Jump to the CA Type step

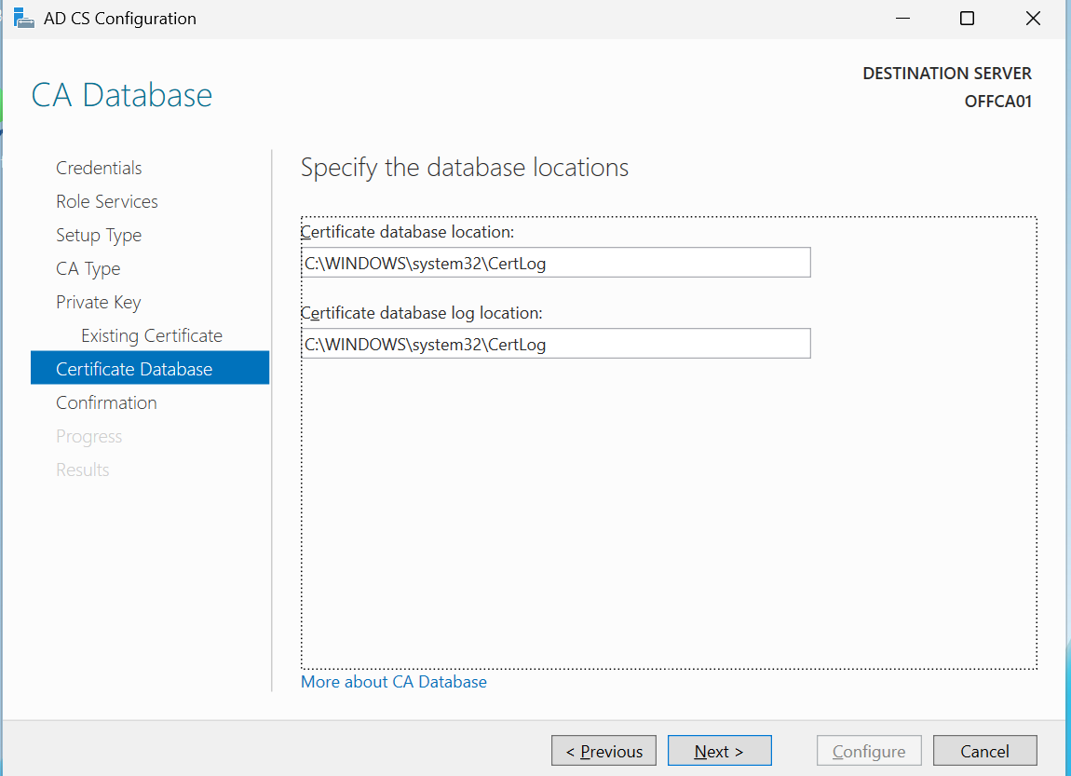coord(88,268)
